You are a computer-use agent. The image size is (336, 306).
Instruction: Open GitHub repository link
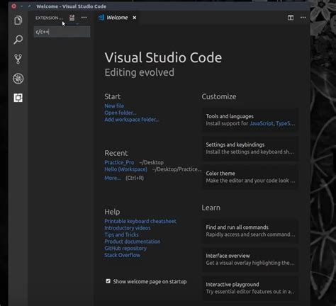click(125, 249)
